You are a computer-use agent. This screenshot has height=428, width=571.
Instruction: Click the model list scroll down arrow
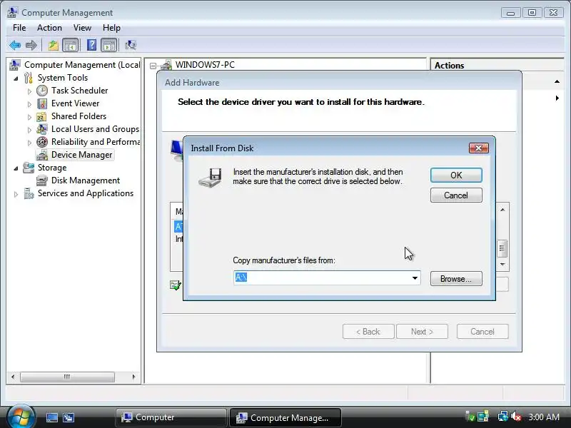(502, 265)
